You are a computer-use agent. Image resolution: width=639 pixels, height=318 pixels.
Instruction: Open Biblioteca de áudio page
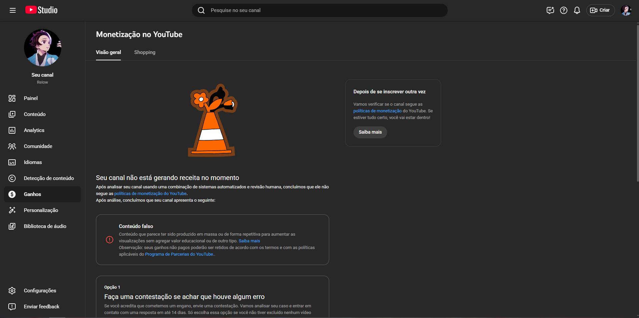click(x=42, y=226)
